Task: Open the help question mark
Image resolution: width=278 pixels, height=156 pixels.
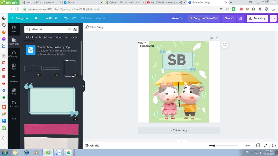Action: pyautogui.click(x=274, y=145)
